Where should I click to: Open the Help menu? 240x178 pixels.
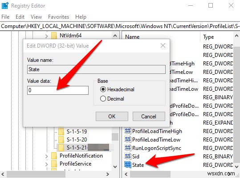[x=81, y=17]
